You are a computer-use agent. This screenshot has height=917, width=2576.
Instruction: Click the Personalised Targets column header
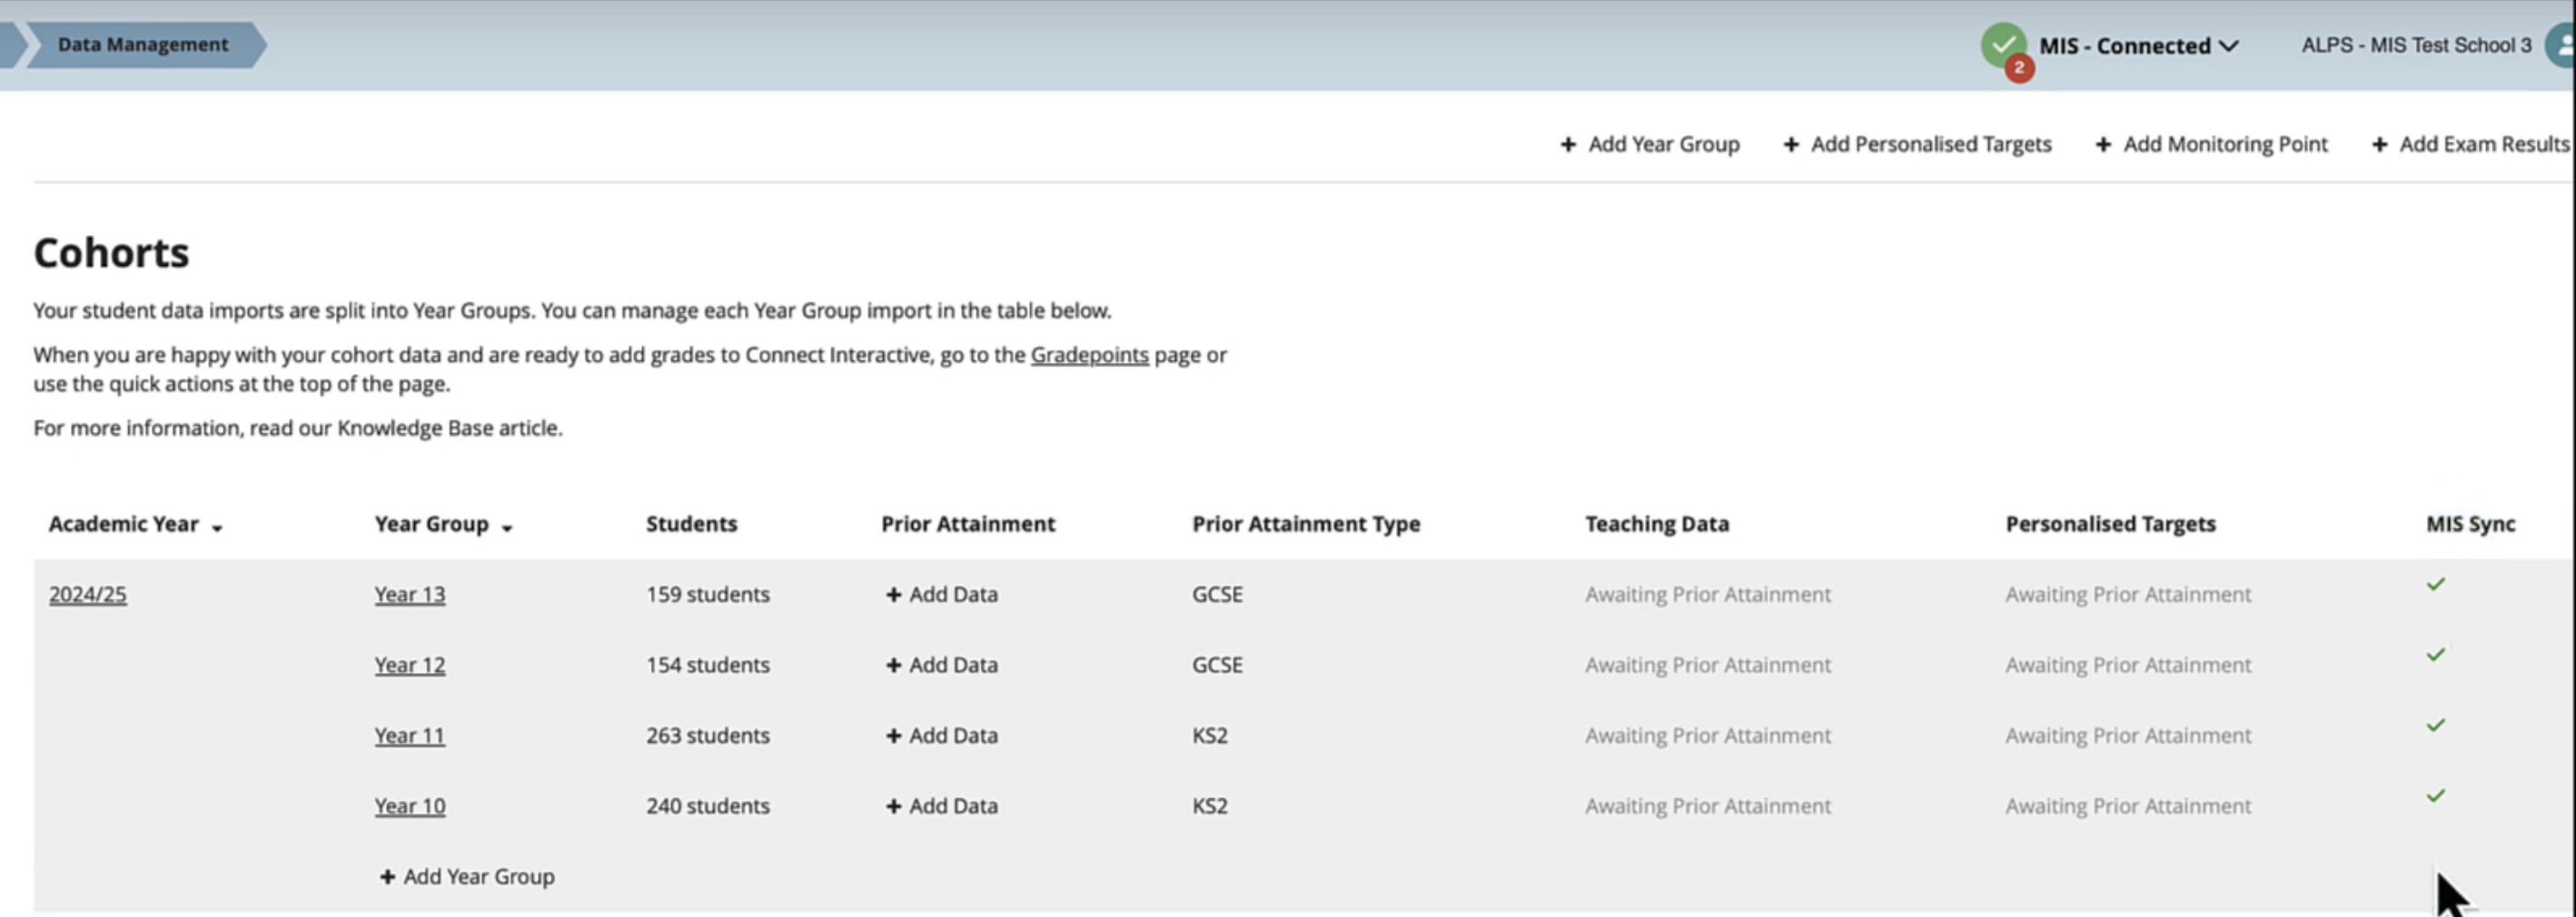(x=2110, y=524)
